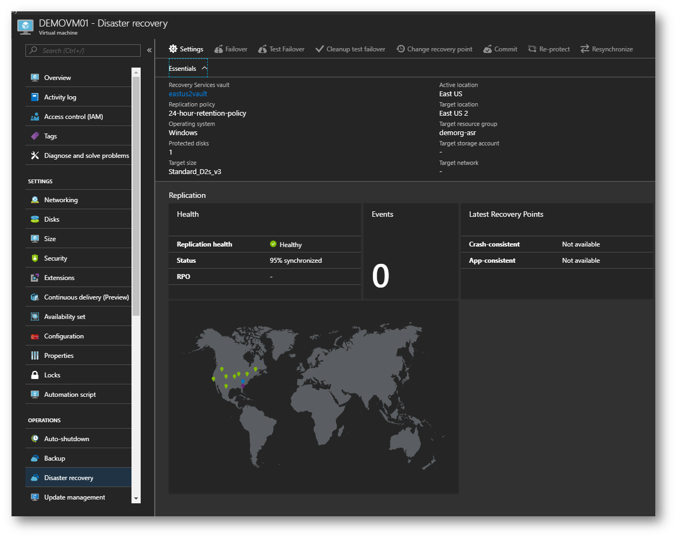Click Re-protect in the toolbar
The width and height of the screenshot is (678, 539).
click(549, 49)
